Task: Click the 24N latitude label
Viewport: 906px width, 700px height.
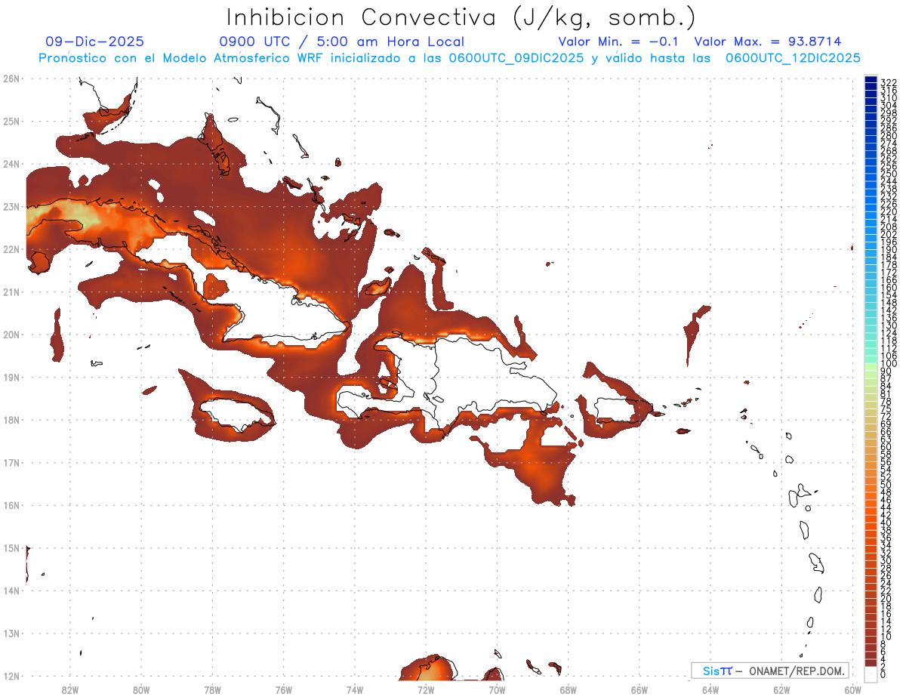Action: click(11, 164)
